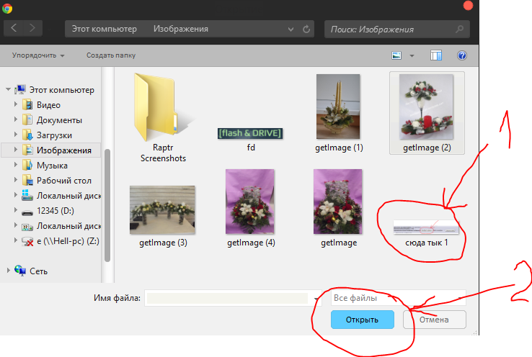Expand the Видео tree node
The image size is (532, 357).
16,105
